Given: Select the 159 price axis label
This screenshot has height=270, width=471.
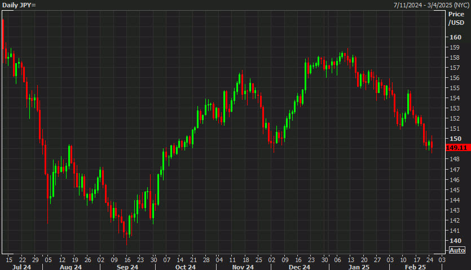Looking at the screenshot, I should pyautogui.click(x=455, y=47).
